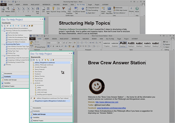This screenshot has height=123, width=175.
Task: Click Paste in the front Word window
Action: point(32,44)
